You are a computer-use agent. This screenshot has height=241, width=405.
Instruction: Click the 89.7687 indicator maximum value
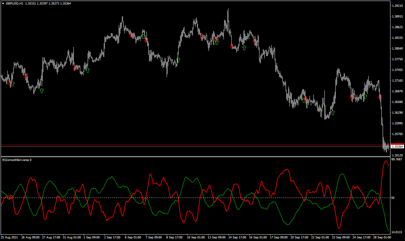pos(397,159)
